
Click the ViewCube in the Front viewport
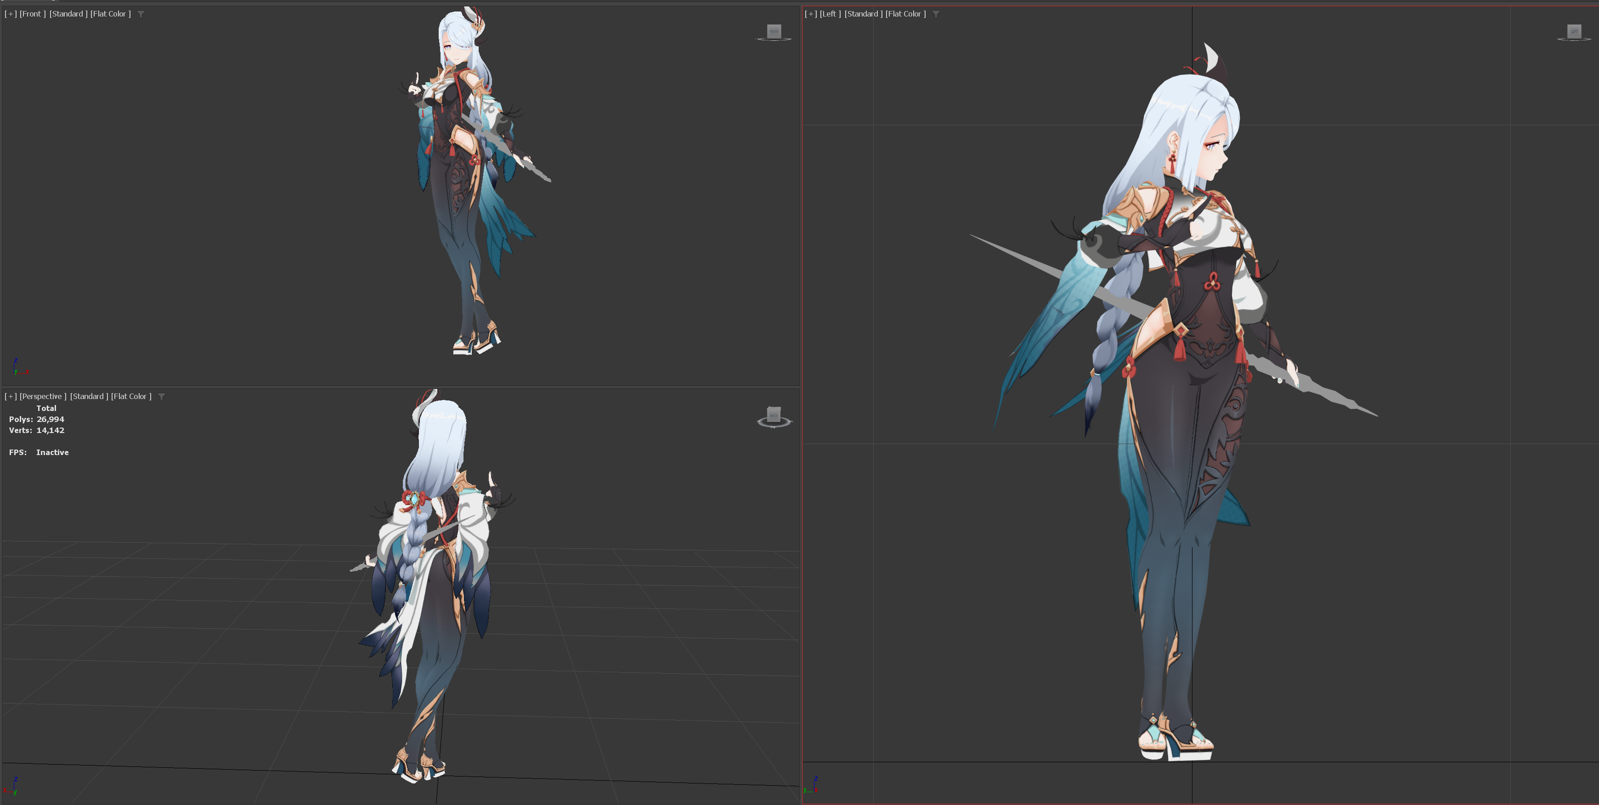[x=774, y=31]
